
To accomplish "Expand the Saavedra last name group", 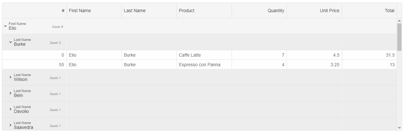I will pyautogui.click(x=11, y=125).
